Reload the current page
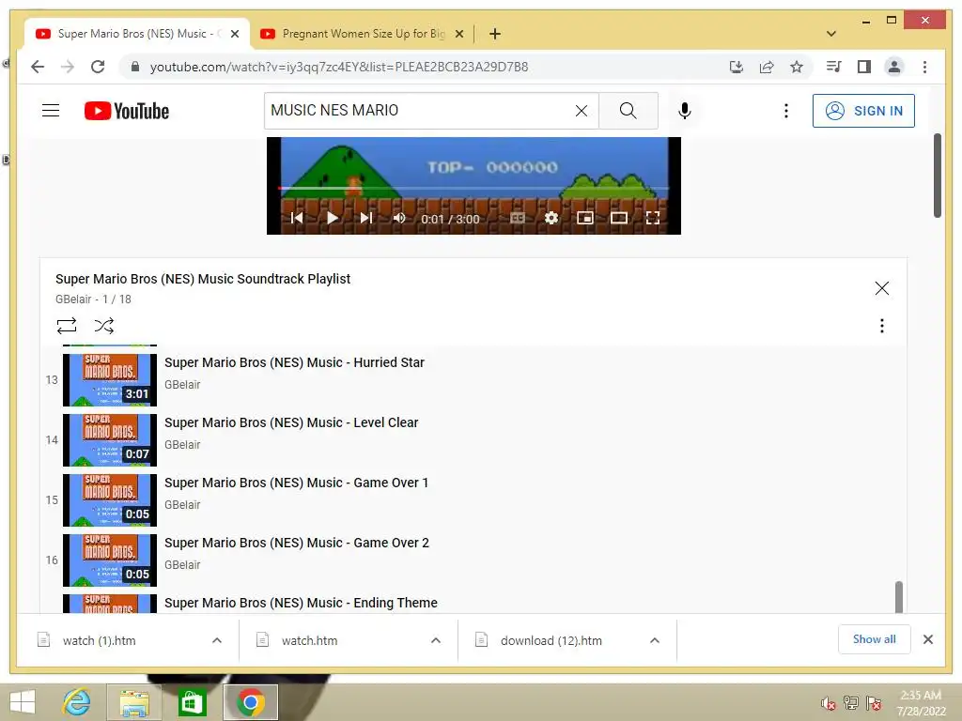962x721 pixels. coord(98,67)
